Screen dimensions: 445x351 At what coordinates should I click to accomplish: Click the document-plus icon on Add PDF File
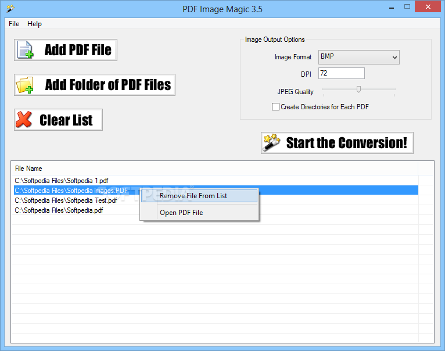(25, 50)
